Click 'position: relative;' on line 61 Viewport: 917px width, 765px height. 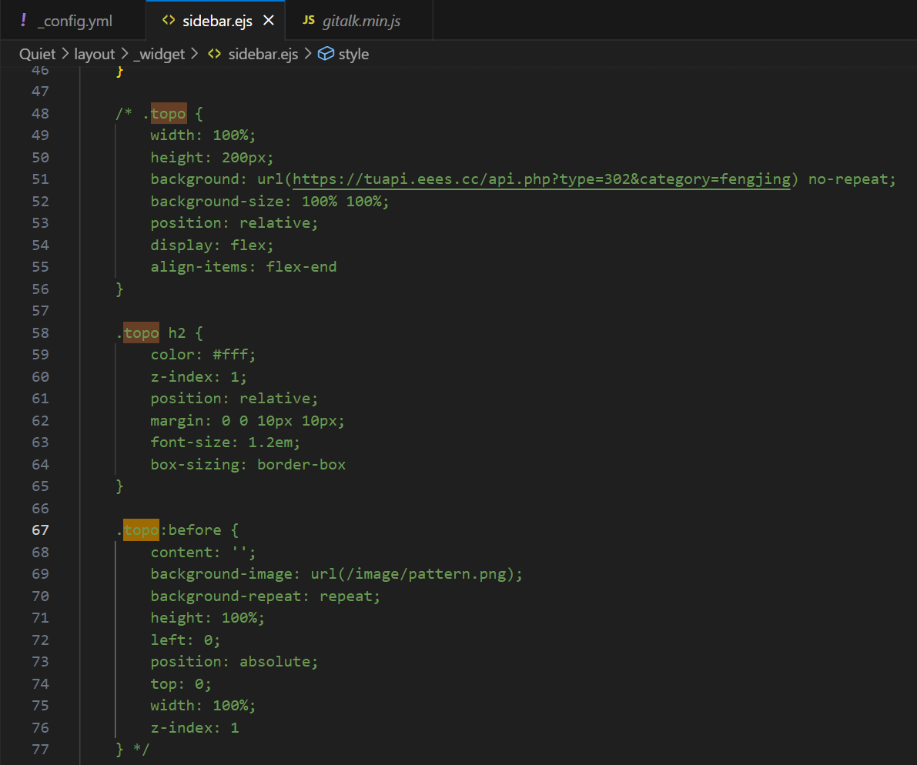pos(234,398)
